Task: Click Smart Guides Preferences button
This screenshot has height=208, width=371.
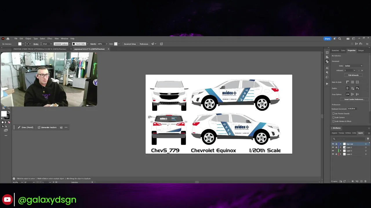Action: pyautogui.click(x=354, y=99)
